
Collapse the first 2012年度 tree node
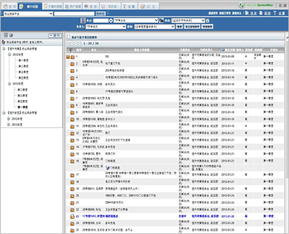click(x=9, y=54)
